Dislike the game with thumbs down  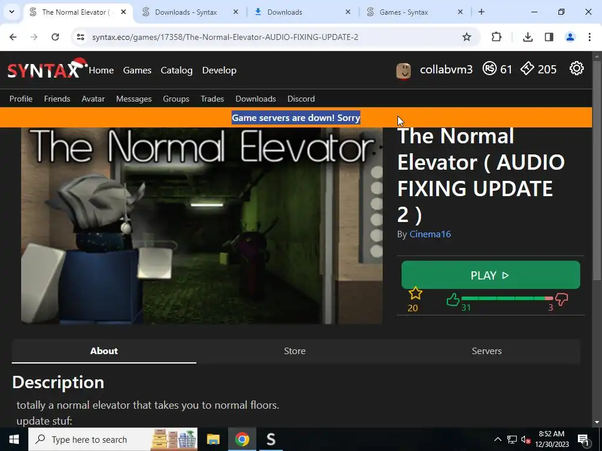click(x=561, y=299)
